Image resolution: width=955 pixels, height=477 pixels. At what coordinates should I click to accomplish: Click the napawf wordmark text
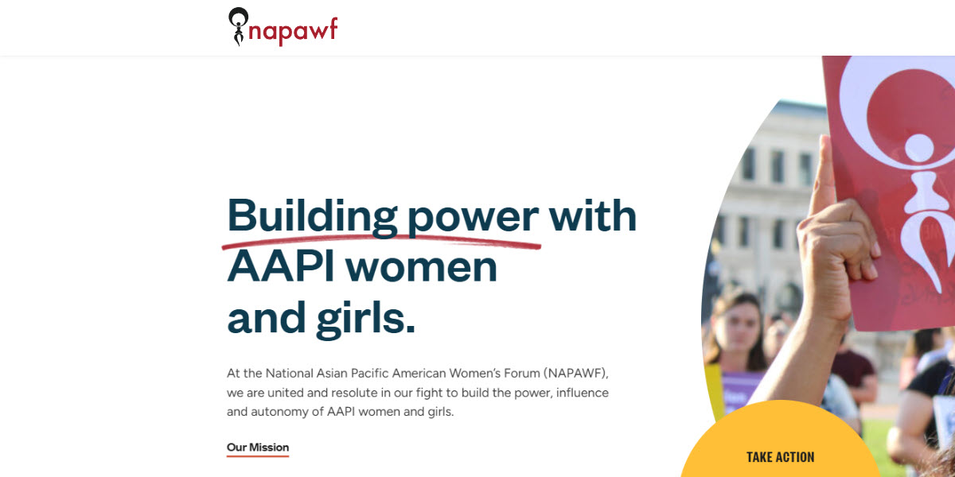[293, 30]
